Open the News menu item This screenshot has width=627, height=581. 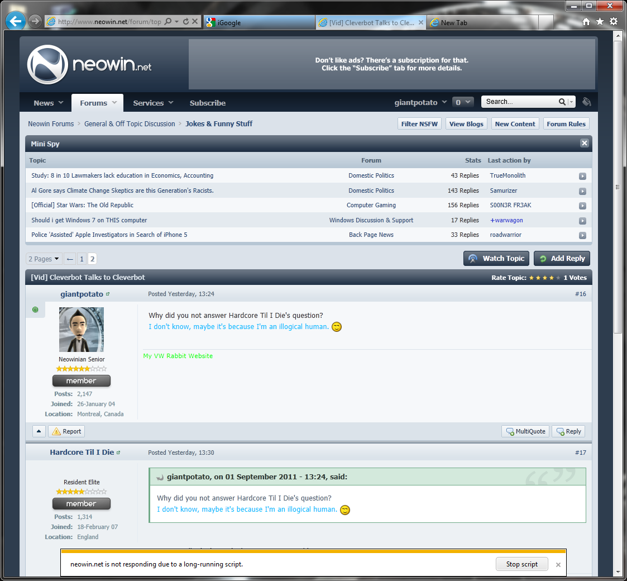pos(44,103)
